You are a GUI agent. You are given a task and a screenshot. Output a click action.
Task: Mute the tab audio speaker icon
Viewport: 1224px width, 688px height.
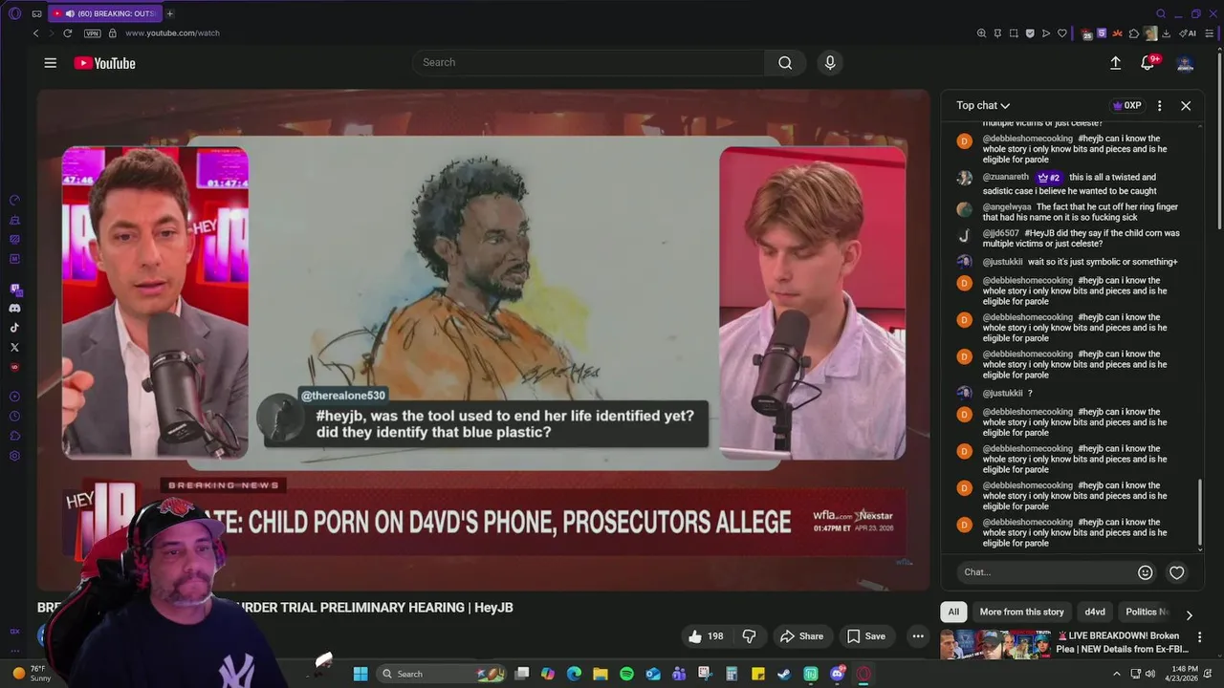click(70, 13)
